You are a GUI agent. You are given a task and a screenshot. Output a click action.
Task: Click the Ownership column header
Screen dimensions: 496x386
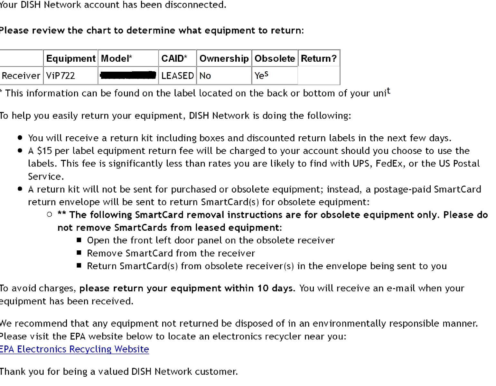coord(224,58)
